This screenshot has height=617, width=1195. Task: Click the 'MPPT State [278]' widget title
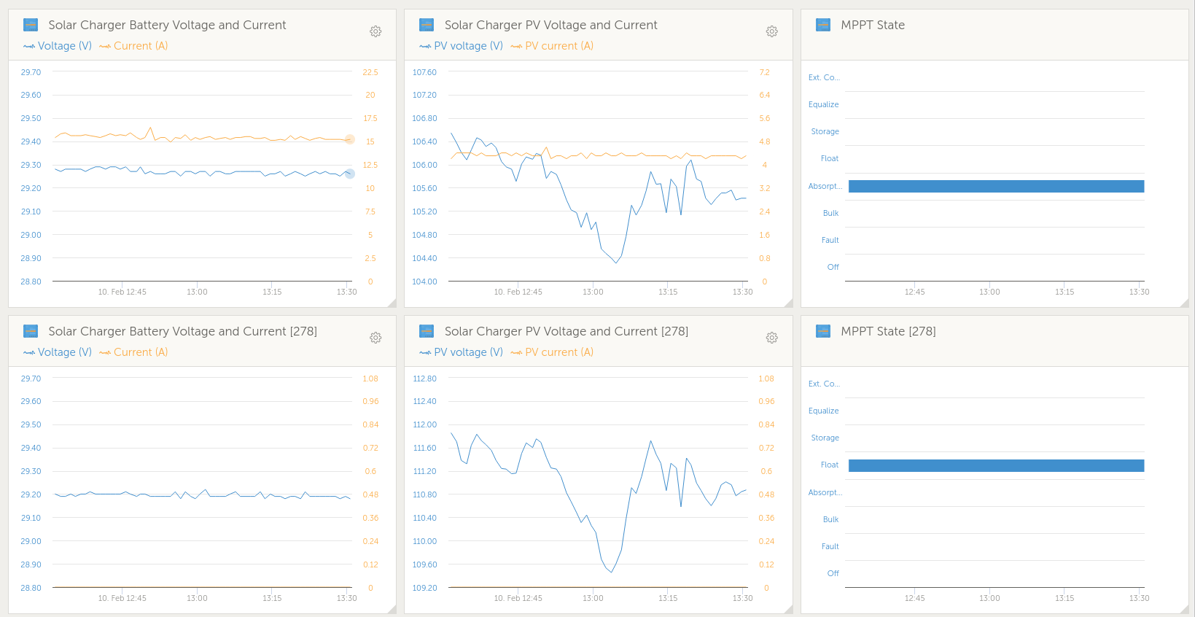[x=888, y=331]
